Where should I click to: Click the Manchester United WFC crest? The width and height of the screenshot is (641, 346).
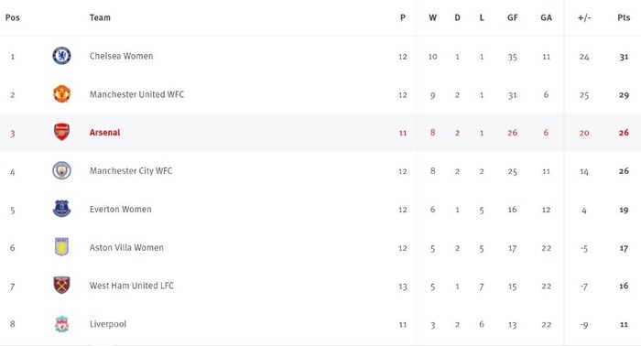[61, 94]
